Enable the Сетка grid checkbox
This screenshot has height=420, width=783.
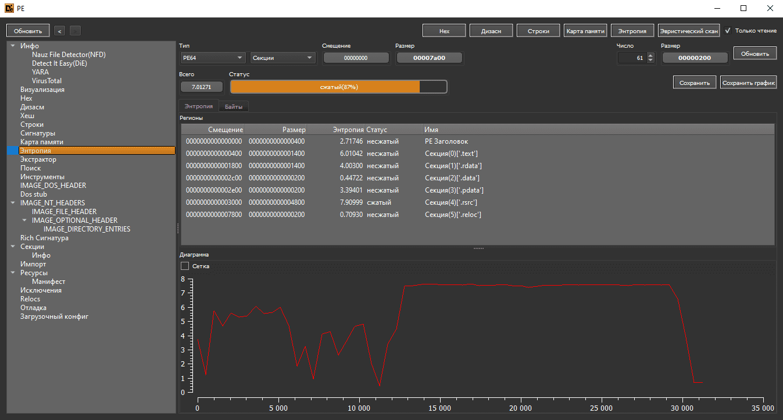point(185,266)
